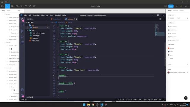This screenshot has height=107, width=190.
Task: Click the split editor icon in VS Code
Action: click(x=160, y=19)
